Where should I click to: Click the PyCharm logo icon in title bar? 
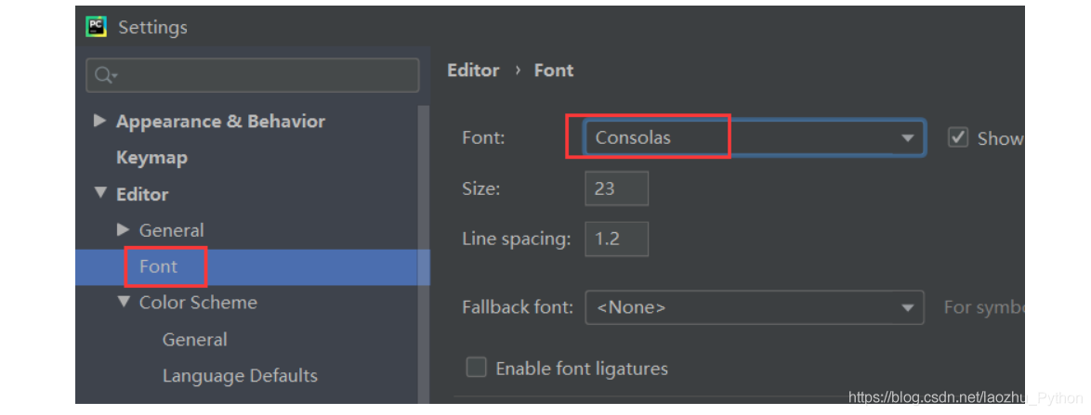tap(96, 27)
